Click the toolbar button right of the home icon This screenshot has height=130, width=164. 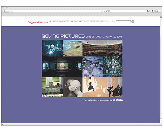coord(157,11)
